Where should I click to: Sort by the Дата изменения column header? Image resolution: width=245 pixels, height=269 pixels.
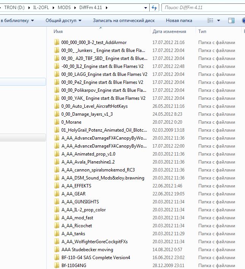point(169,31)
